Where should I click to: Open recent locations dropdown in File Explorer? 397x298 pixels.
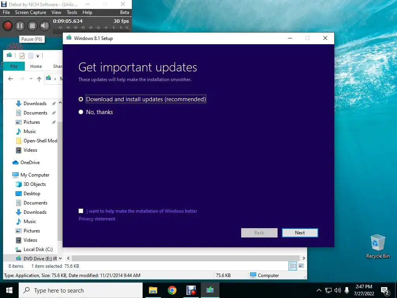(x=31, y=79)
